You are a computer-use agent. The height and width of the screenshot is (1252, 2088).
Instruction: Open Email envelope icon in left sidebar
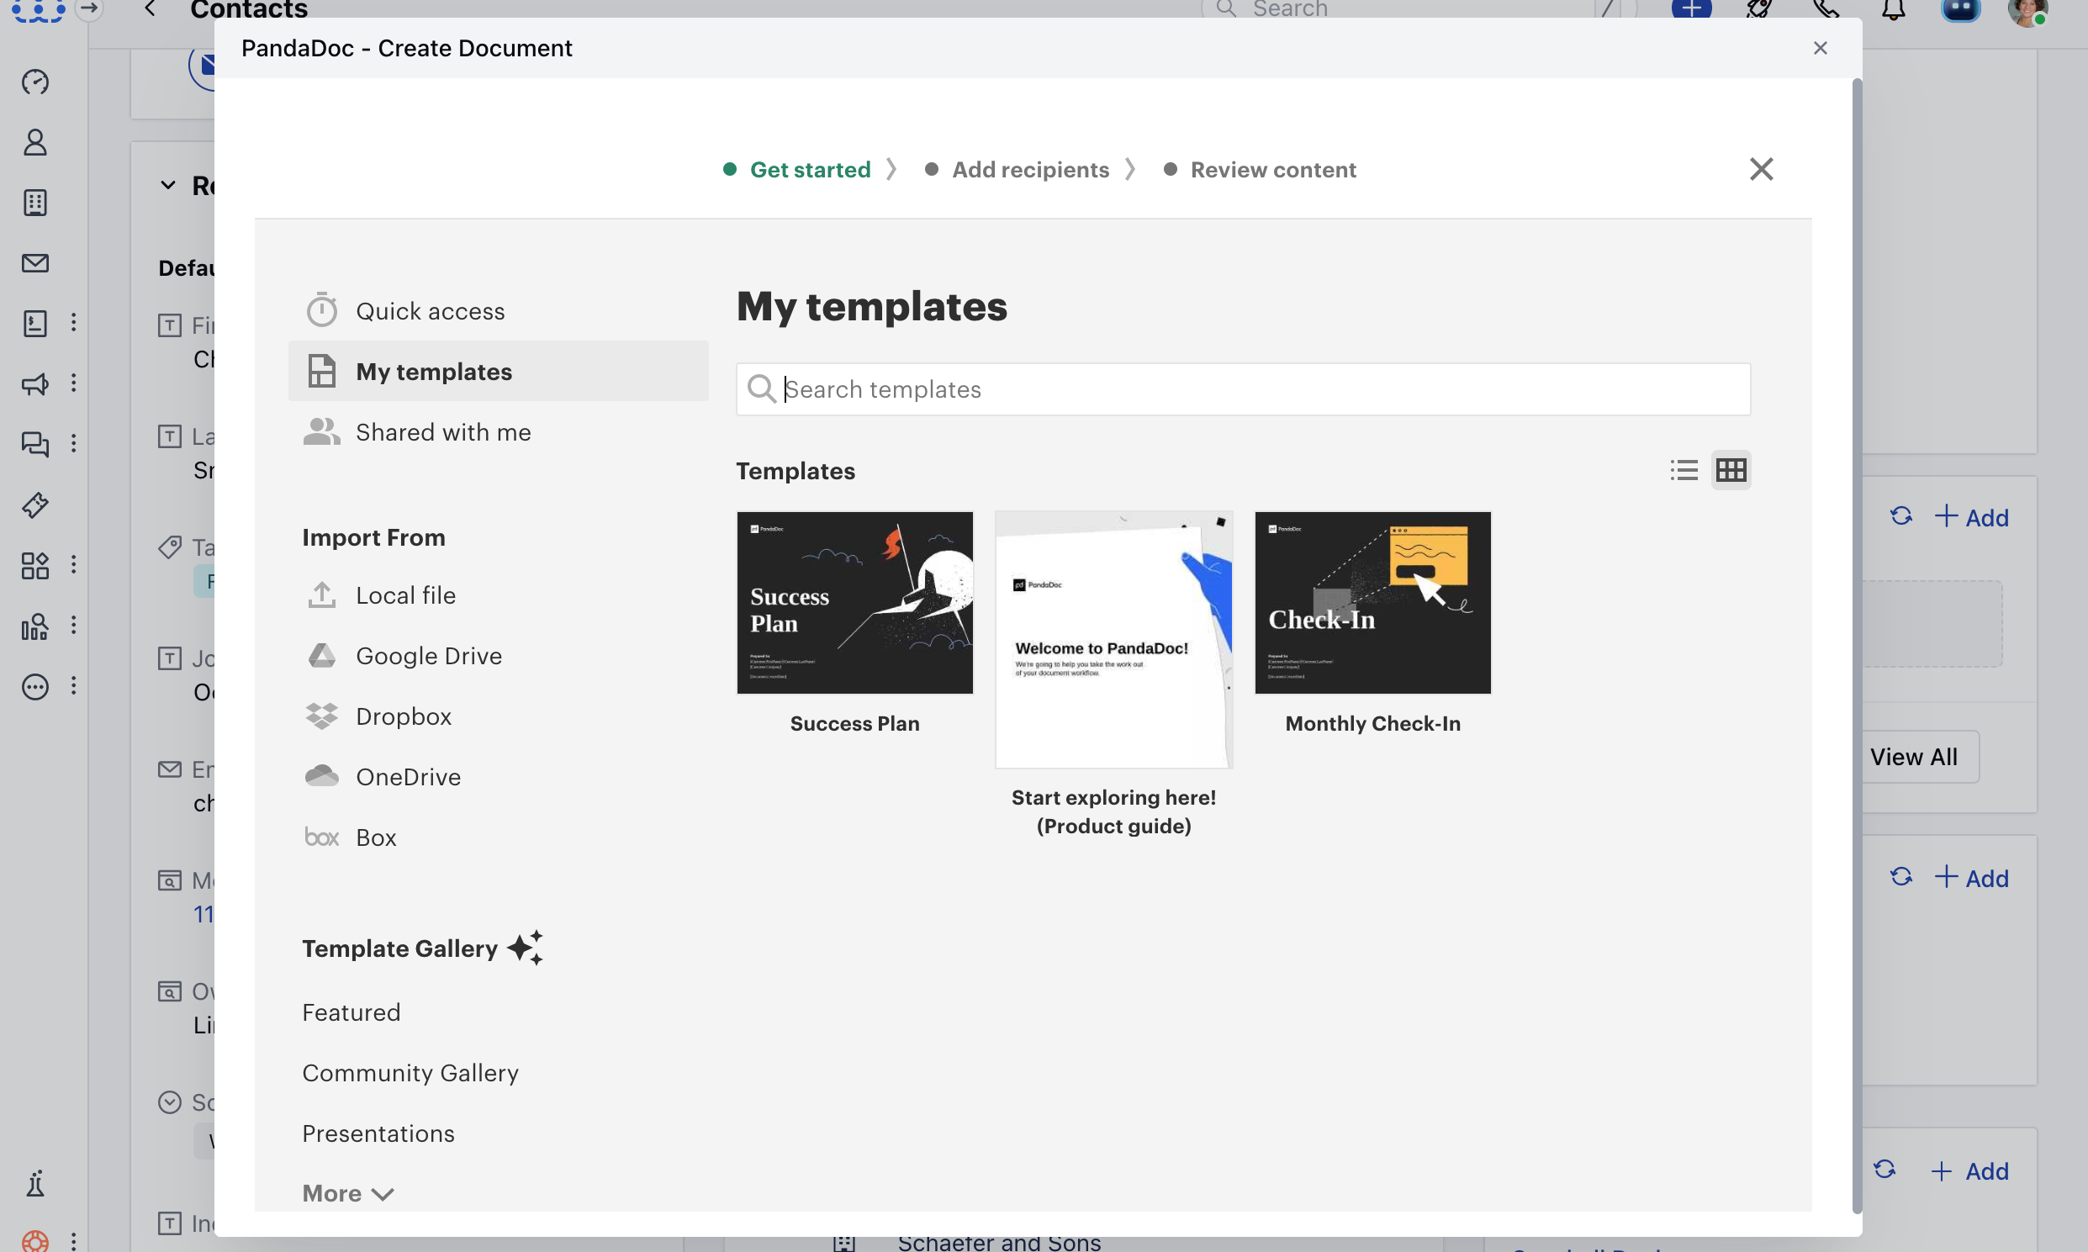pos(34,263)
